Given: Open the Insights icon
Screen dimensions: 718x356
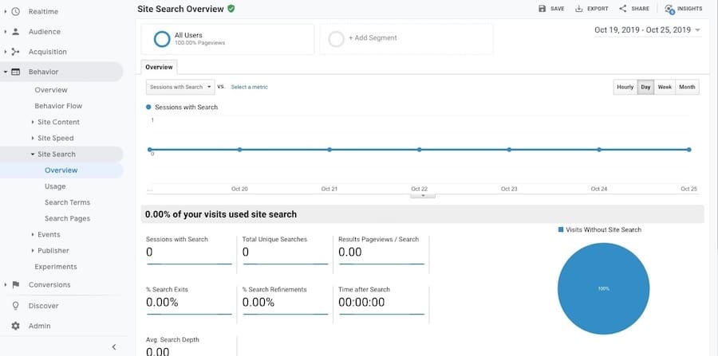Looking at the screenshot, I should pyautogui.click(x=669, y=9).
